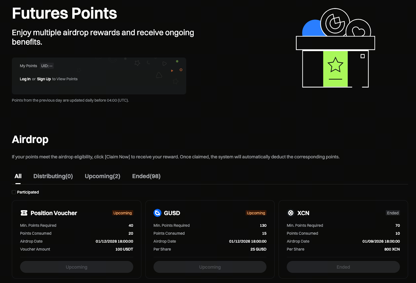Image resolution: width=416 pixels, height=283 pixels.
Task: Click the gift box star illustration
Action: point(335,65)
